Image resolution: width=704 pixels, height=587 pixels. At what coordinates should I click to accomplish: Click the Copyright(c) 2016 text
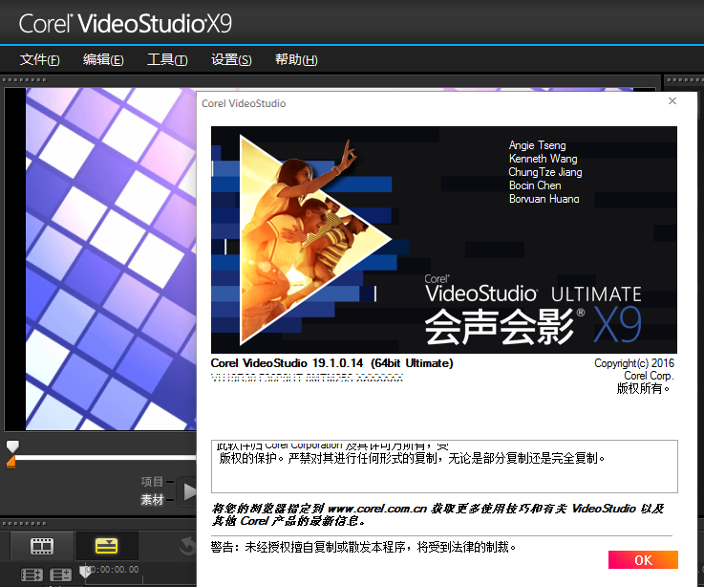pos(634,363)
